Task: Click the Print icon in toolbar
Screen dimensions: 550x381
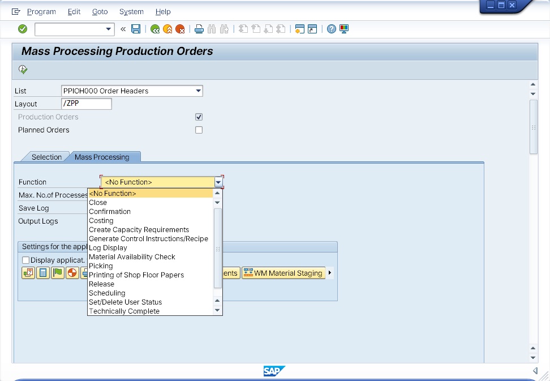Action: pyautogui.click(x=199, y=29)
